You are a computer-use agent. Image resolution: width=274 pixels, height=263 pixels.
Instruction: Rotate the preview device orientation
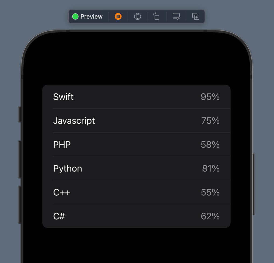point(156,16)
